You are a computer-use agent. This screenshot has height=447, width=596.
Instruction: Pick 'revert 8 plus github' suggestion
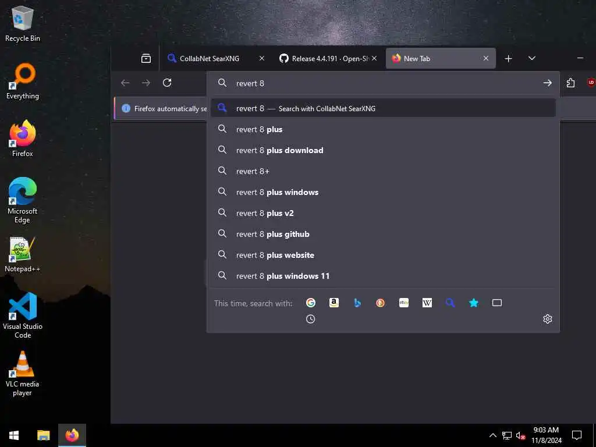point(383,234)
